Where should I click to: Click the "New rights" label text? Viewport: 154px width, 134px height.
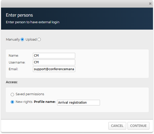[x=24, y=102]
